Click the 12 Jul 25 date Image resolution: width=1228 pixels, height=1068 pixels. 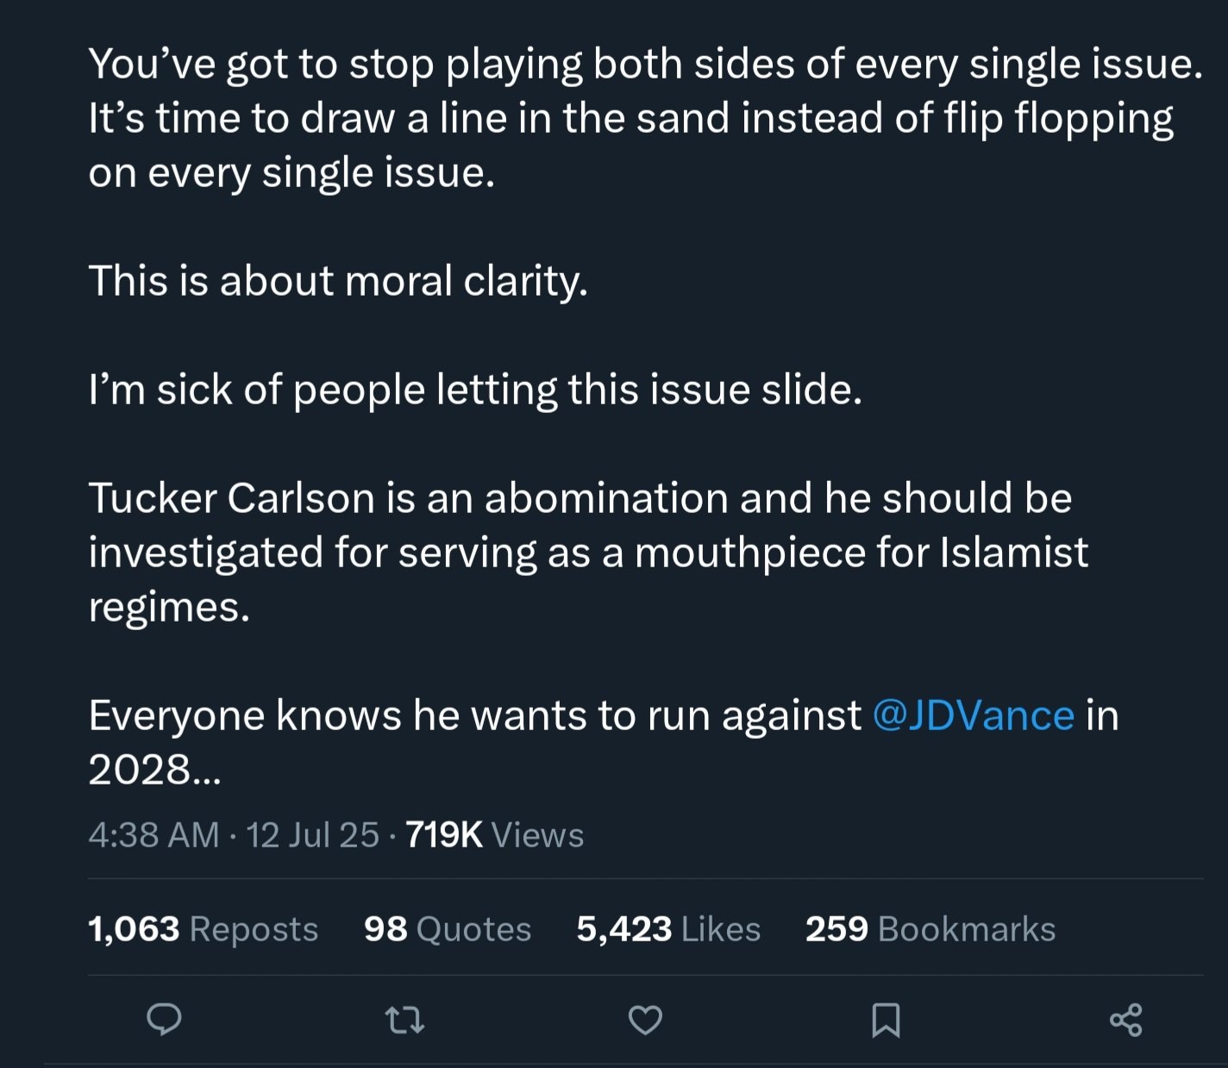[312, 834]
